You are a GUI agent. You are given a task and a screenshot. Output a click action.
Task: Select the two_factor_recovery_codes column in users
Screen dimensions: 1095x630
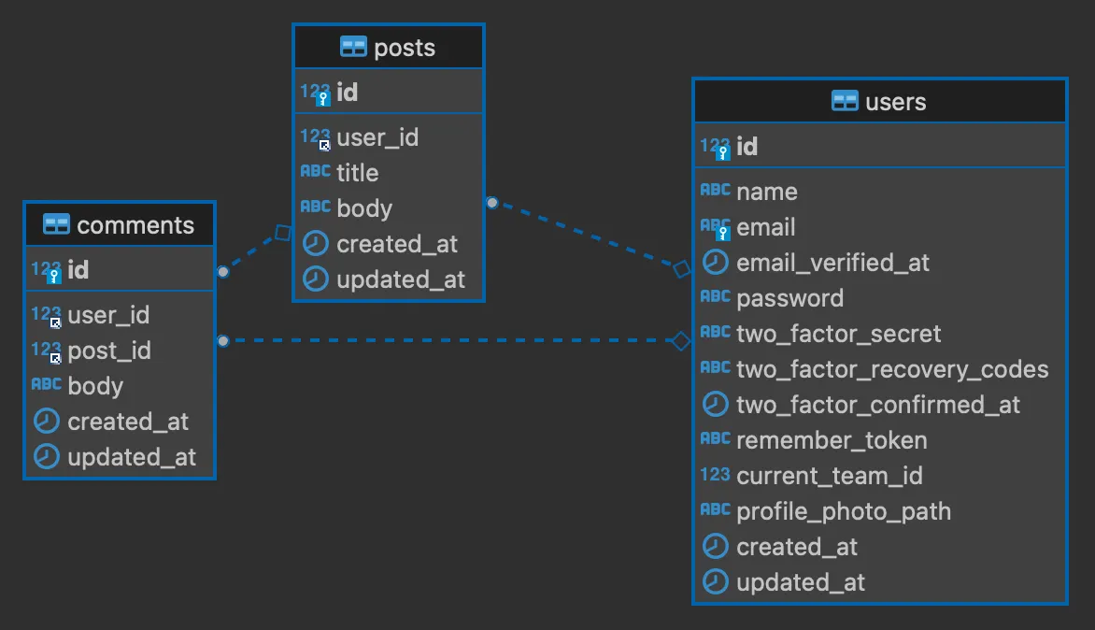pos(892,369)
